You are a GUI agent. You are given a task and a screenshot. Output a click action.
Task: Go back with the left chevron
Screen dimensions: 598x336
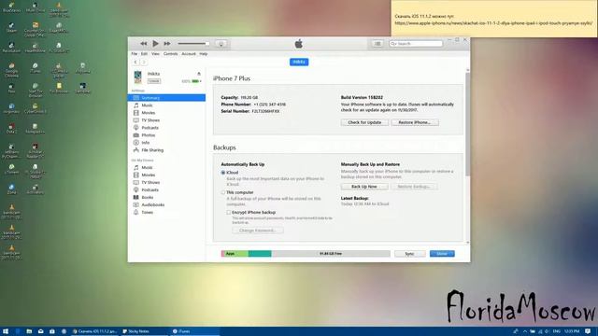(x=135, y=63)
